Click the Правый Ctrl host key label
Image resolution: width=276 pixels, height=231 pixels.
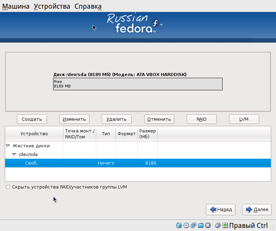coord(248,225)
